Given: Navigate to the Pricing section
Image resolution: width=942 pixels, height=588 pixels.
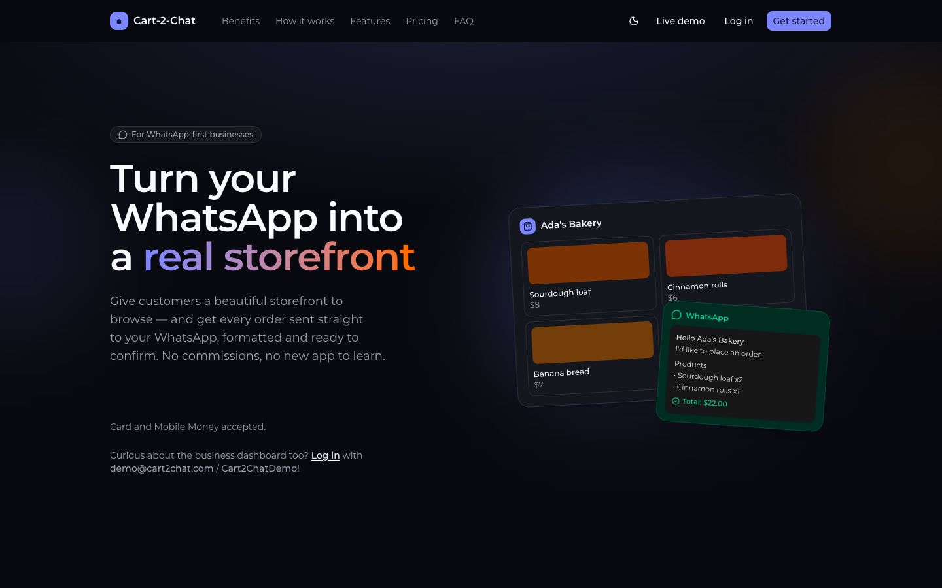Looking at the screenshot, I should [x=422, y=21].
